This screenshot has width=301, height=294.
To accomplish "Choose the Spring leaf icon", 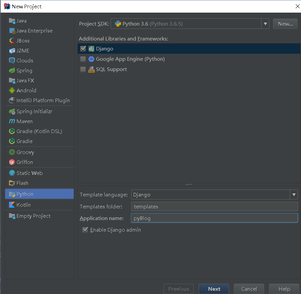I will [x=12, y=70].
